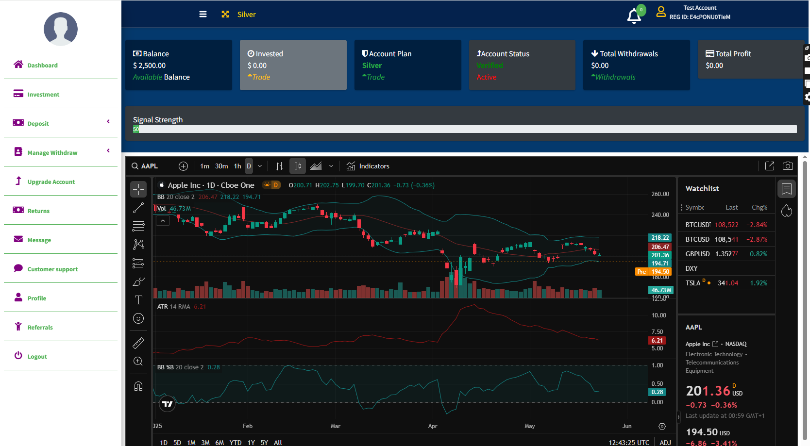The height and width of the screenshot is (446, 810).
Task: Activate the zoom in tool
Action: [x=138, y=362]
